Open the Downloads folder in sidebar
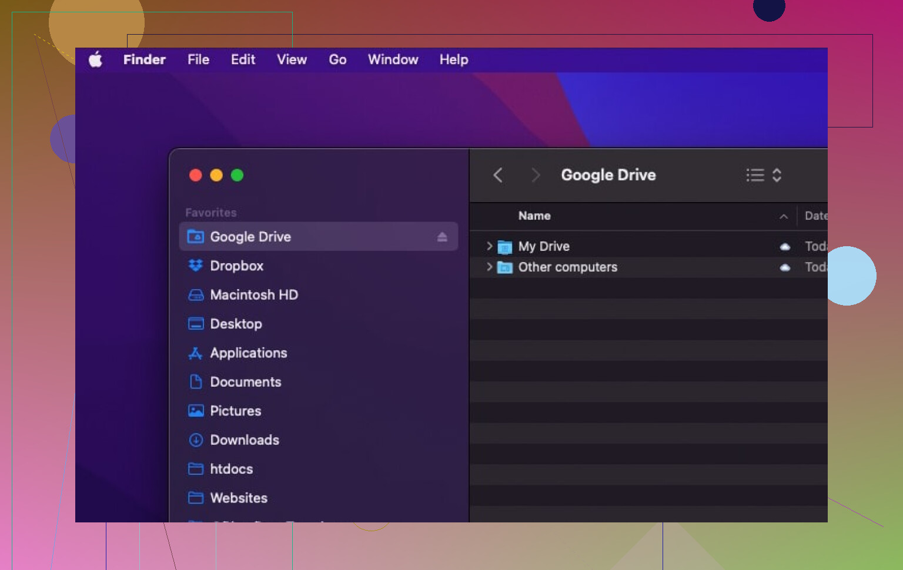Image resolution: width=903 pixels, height=570 pixels. [244, 440]
